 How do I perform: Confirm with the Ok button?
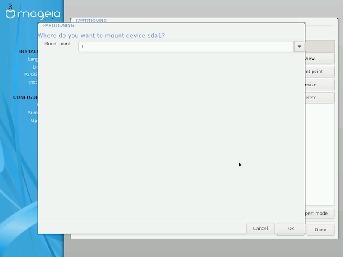click(x=291, y=228)
